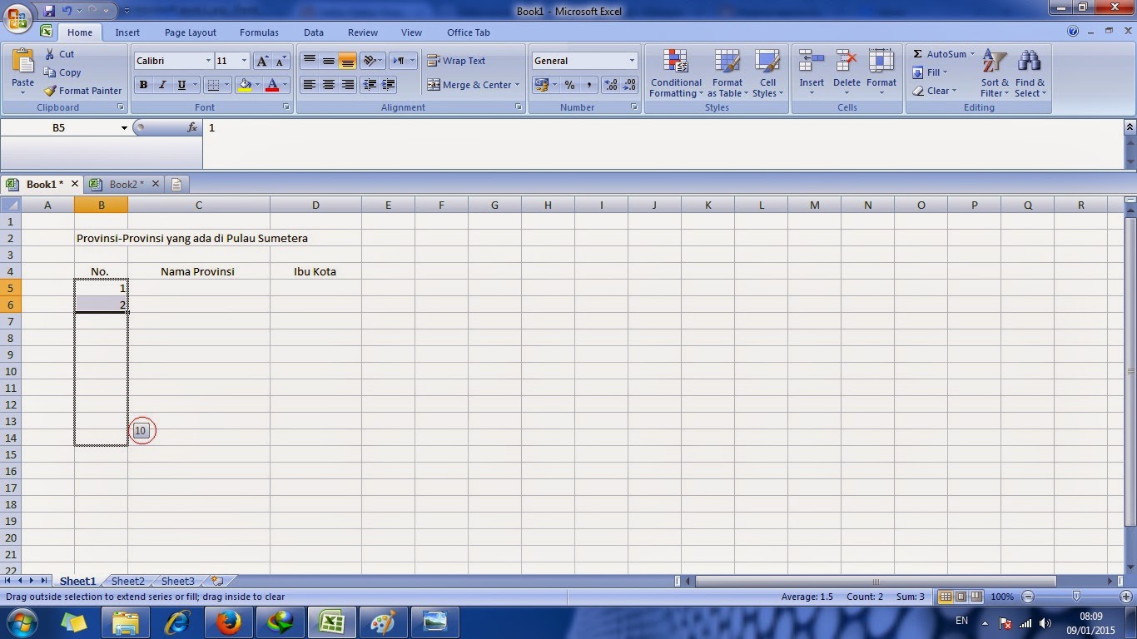
Task: Select column header C
Action: coord(199,205)
